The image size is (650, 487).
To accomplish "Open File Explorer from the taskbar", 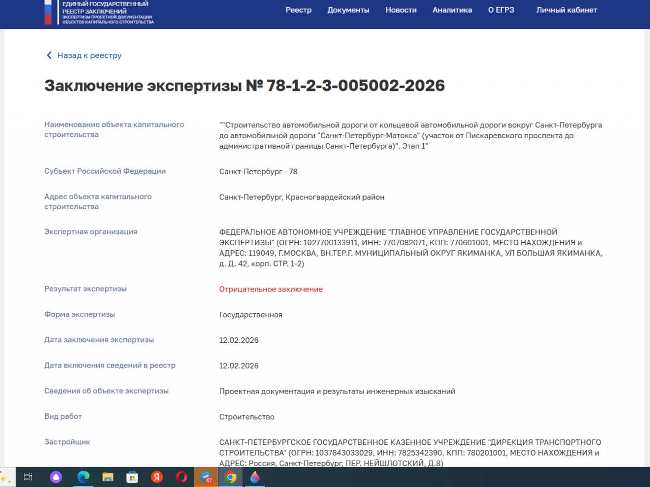I will coord(108,477).
